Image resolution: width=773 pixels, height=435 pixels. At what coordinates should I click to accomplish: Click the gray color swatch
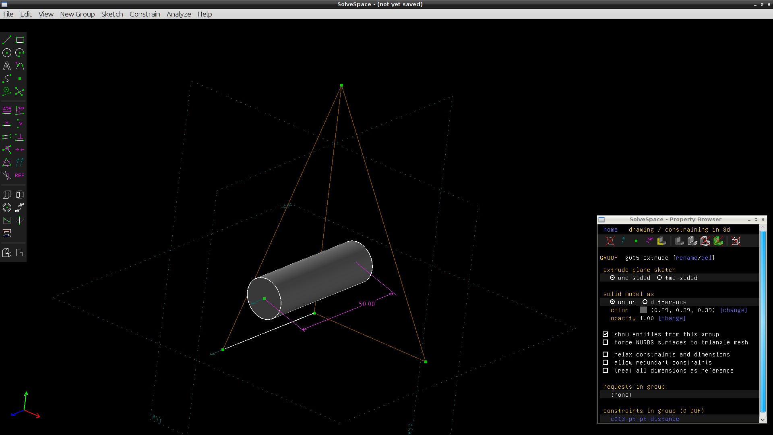(643, 310)
